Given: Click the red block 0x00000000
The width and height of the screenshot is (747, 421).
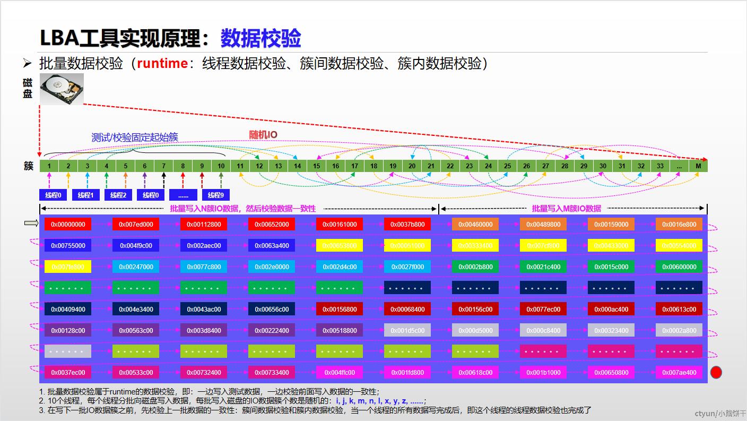Looking at the screenshot, I should coord(68,224).
